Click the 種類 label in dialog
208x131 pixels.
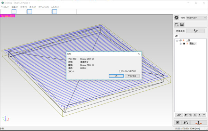[70, 65]
